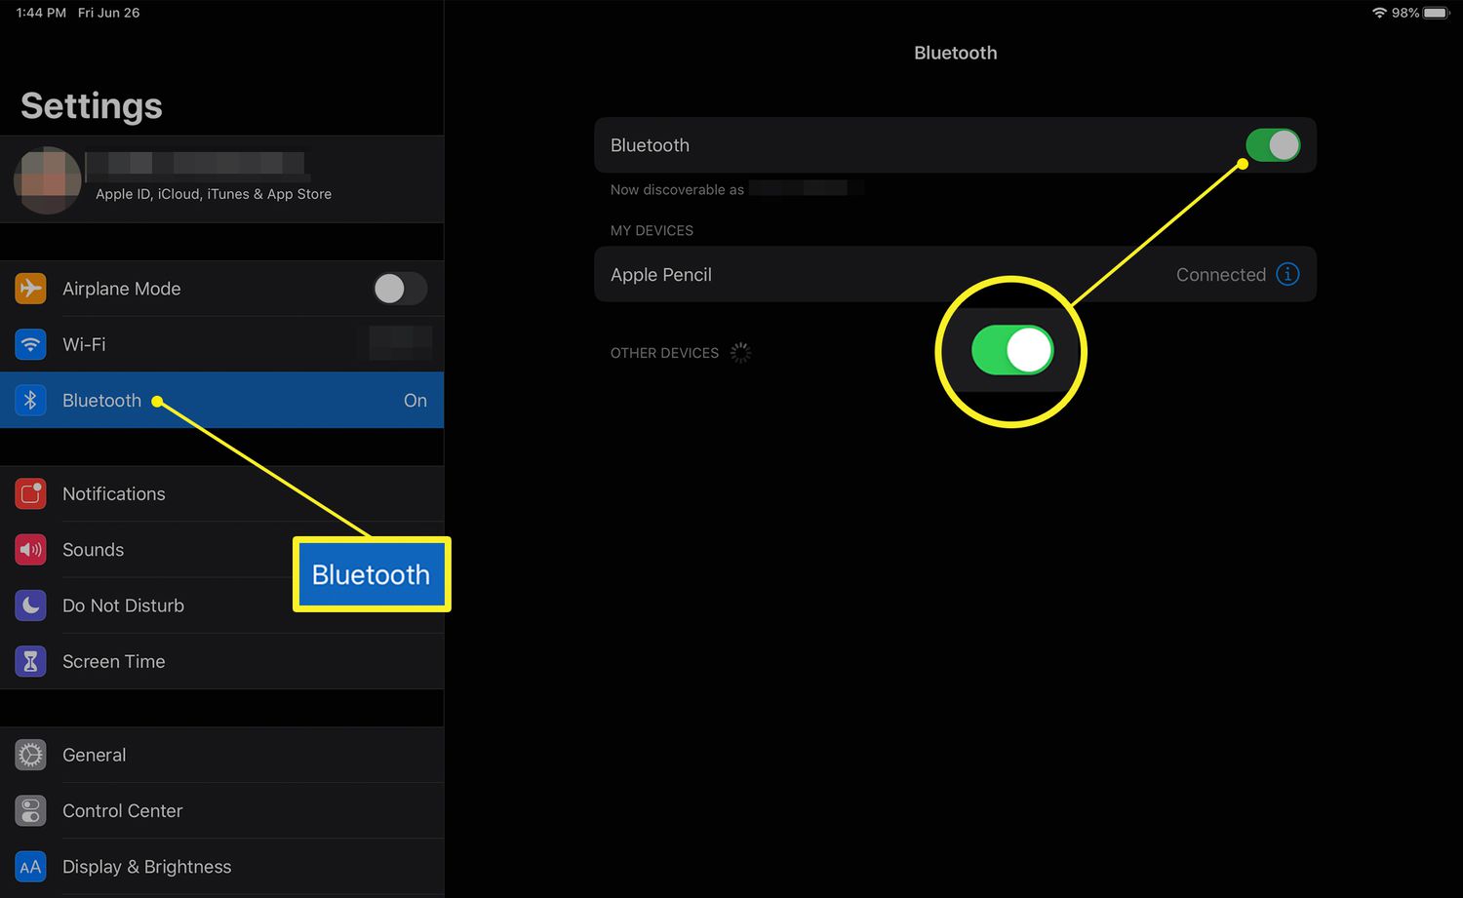Viewport: 1463px width, 898px height.
Task: Open Wi-Fi settings row
Action: coord(215,344)
